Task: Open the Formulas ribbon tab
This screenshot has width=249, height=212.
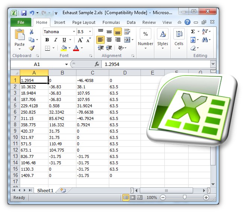Action: 111,22
